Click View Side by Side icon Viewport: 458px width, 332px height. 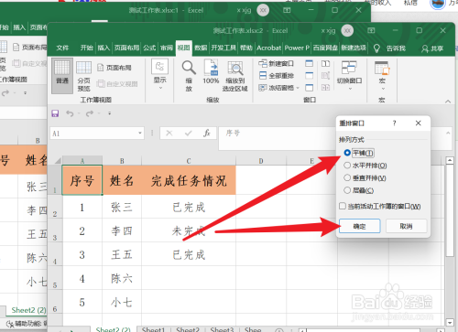click(x=325, y=63)
